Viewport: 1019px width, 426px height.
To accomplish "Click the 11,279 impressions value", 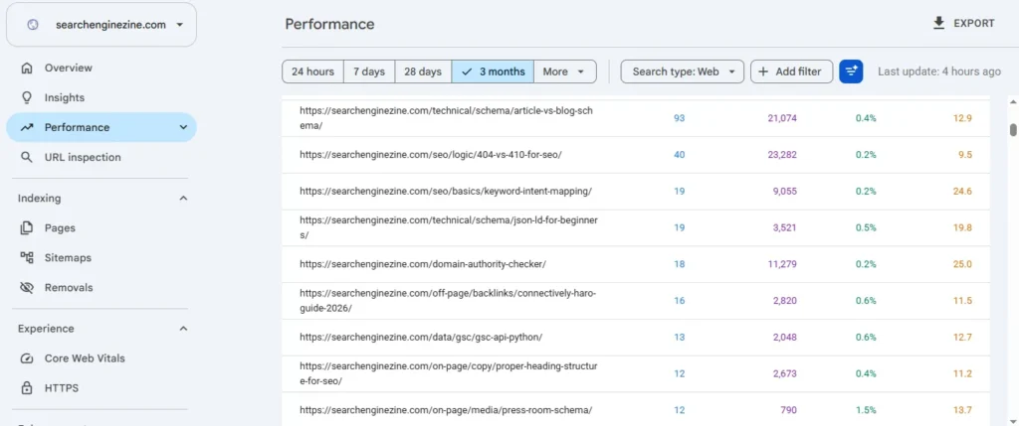I will (782, 264).
